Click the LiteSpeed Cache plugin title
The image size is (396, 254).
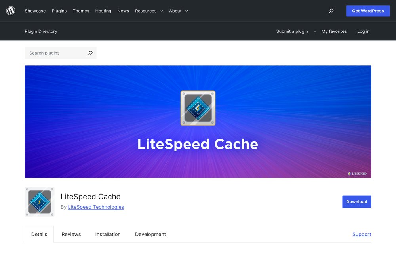90,197
